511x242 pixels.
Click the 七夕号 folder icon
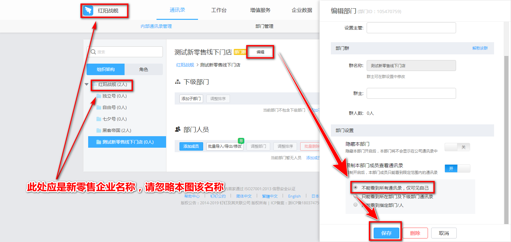tap(99, 119)
